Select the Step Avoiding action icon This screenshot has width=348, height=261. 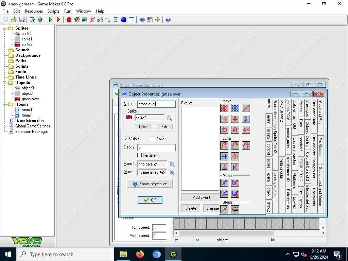pyautogui.click(x=235, y=209)
